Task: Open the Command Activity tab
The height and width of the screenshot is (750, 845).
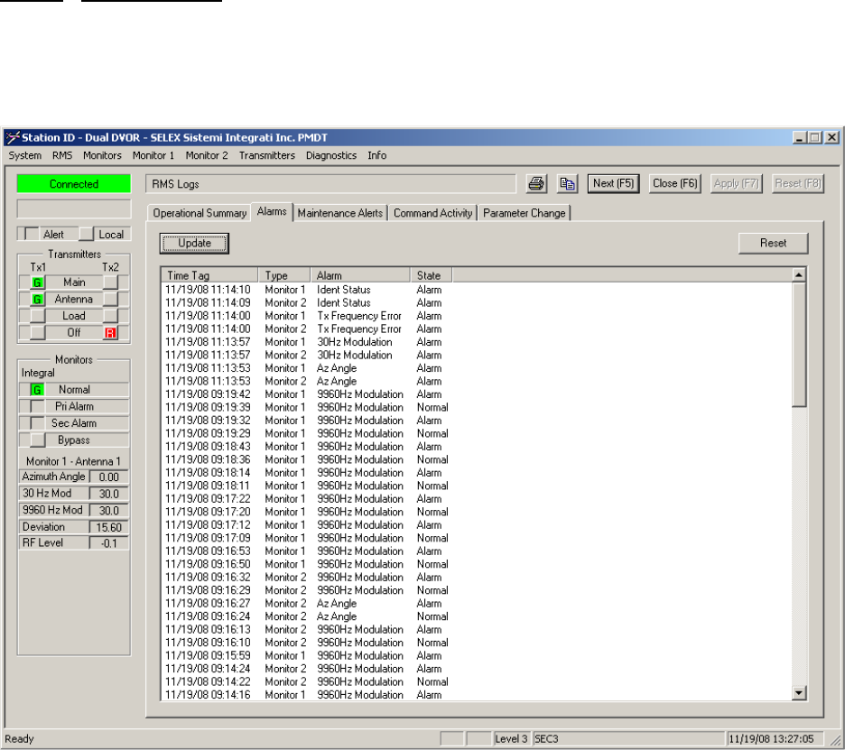Action: pos(432,213)
